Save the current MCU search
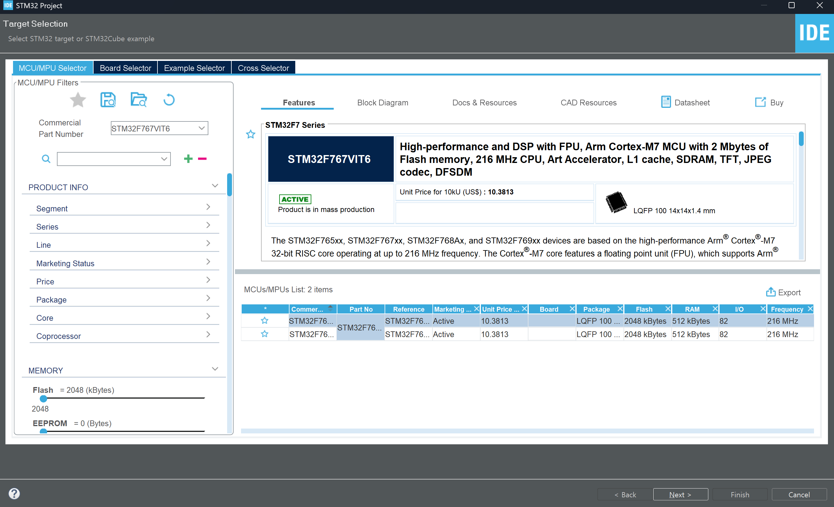Screen dimensions: 834x507 point(108,100)
